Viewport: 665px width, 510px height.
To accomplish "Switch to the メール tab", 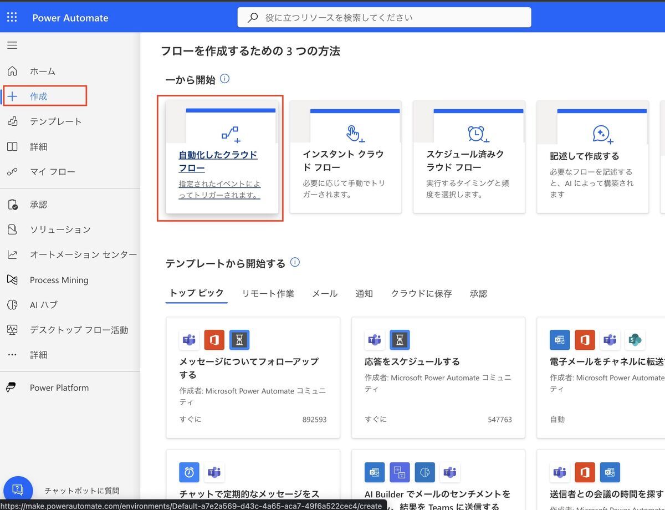I will [x=325, y=293].
